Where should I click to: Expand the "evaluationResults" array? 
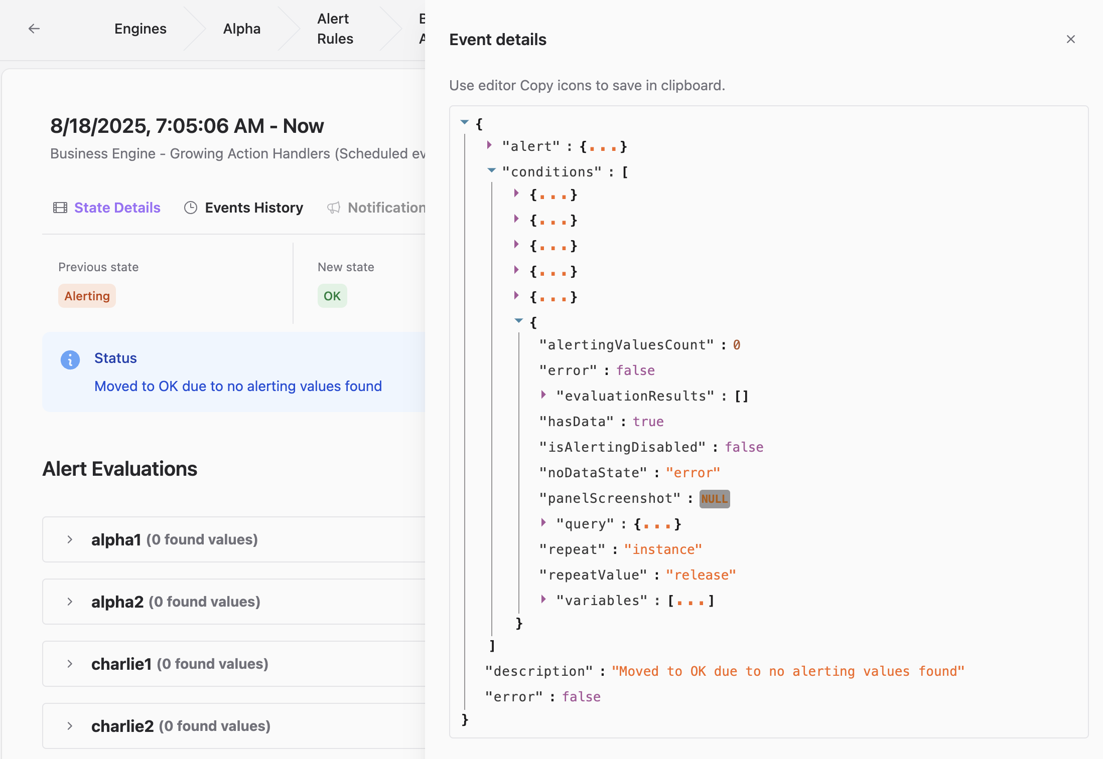[543, 395]
